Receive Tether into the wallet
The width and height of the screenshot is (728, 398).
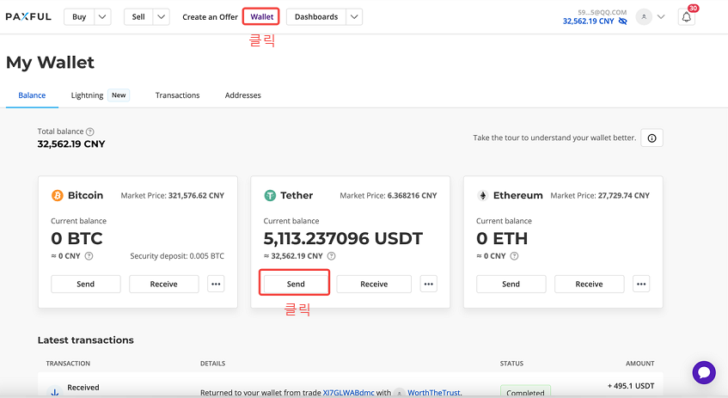pos(374,284)
